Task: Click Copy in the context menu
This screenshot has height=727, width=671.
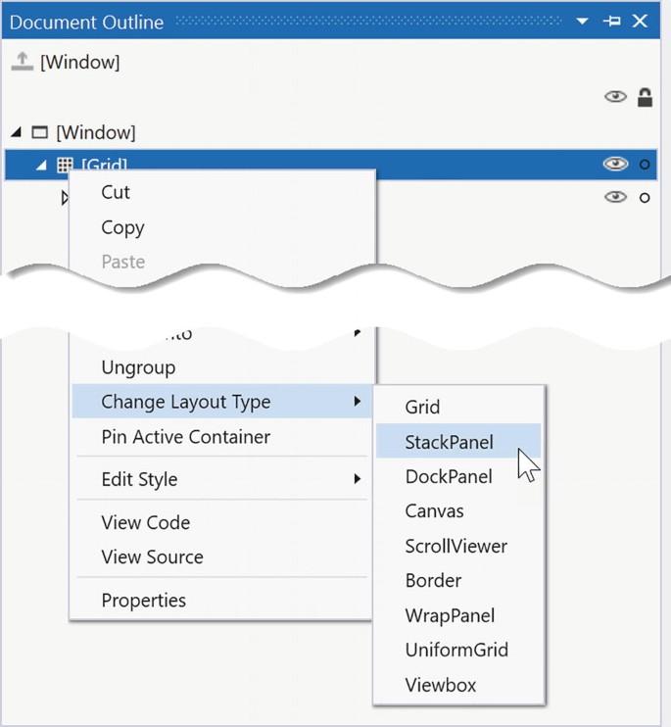Action: 122,227
